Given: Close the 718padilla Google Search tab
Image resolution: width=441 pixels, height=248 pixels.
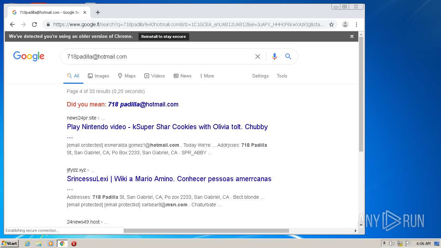Looking at the screenshot, I should [85, 12].
